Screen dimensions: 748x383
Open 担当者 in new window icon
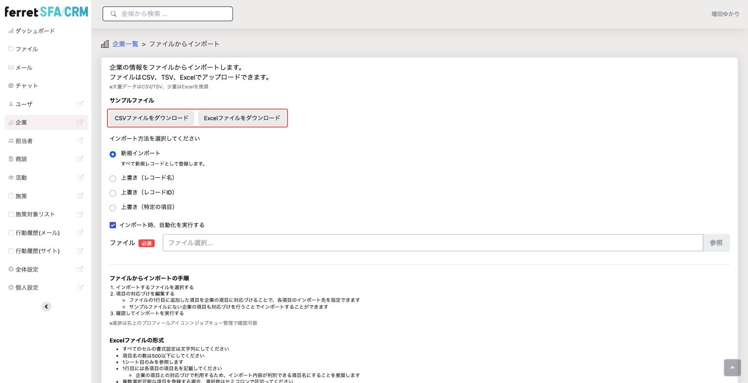point(80,141)
